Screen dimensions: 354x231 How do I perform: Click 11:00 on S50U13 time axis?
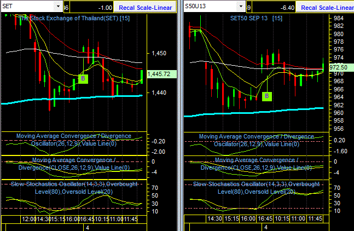298,218
